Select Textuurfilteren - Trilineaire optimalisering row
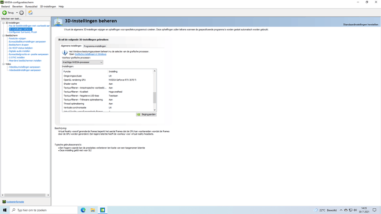Screen dimensions: 381x214 click(x=108, y=100)
